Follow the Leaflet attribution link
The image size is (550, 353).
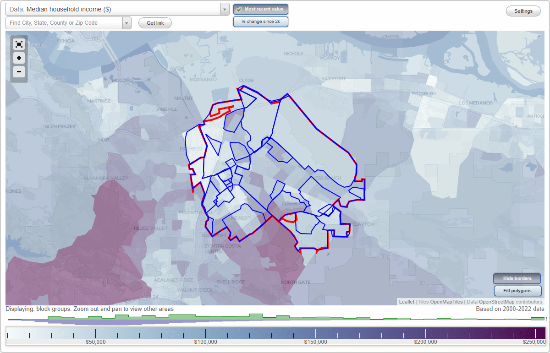[x=406, y=302]
